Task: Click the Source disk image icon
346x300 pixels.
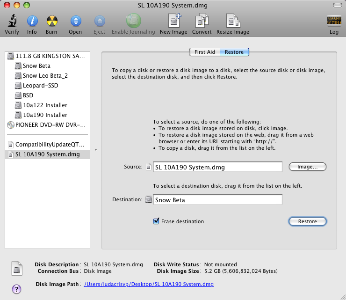Action: tap(149, 167)
